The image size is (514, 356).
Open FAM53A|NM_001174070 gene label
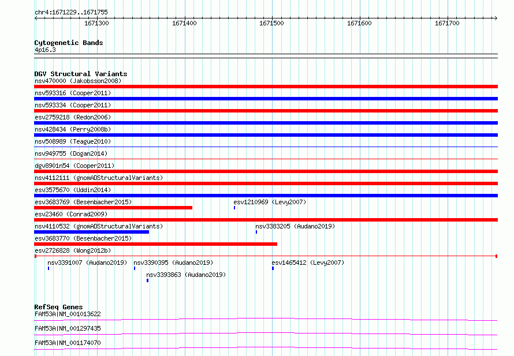pos(68,343)
